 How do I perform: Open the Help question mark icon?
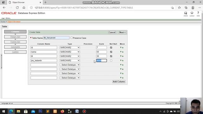198,13
